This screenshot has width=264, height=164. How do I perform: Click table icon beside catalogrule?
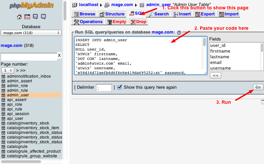3,147
